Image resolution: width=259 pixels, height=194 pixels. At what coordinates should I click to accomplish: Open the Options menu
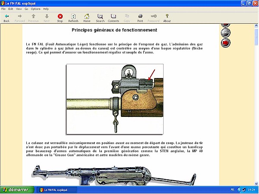[35, 9]
